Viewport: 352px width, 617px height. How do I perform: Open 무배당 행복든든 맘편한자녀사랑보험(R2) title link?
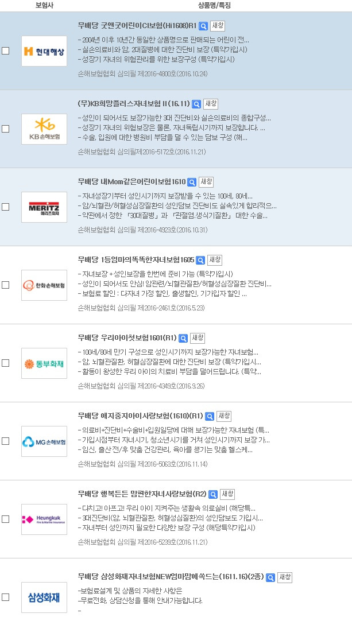(142, 494)
